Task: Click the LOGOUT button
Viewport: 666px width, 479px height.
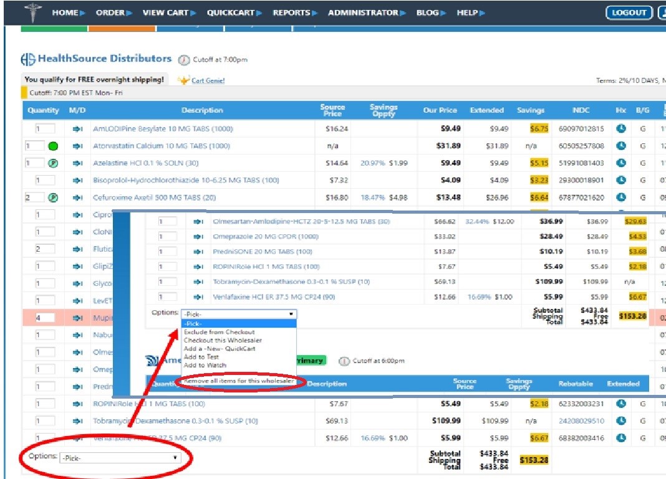Action: 629,12
